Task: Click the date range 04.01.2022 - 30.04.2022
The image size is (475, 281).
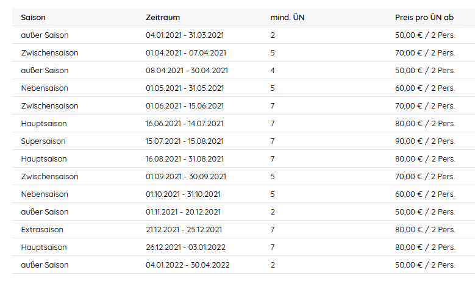Action: coord(188,265)
